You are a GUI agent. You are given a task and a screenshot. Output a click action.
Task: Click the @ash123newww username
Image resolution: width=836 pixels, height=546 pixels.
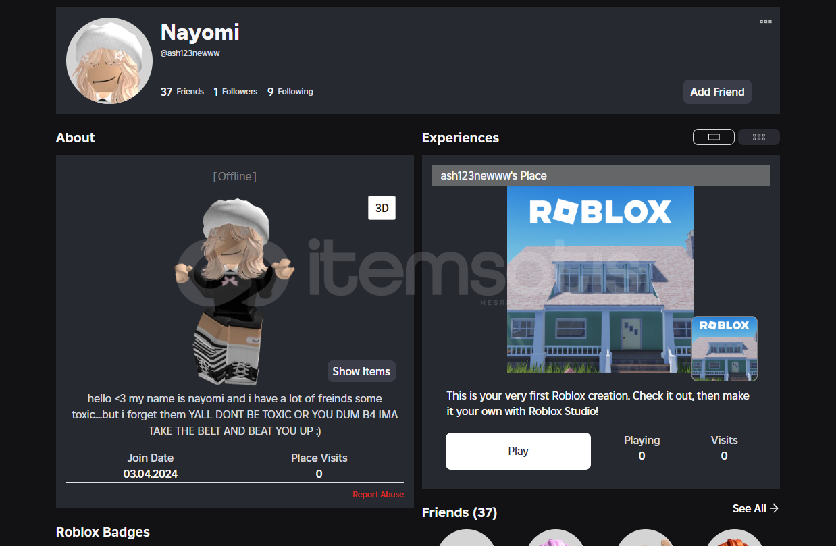[x=190, y=53]
